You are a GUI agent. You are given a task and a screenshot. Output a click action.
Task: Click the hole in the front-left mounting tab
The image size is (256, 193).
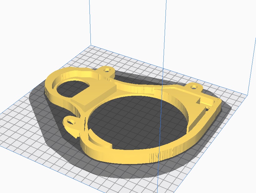70,120
